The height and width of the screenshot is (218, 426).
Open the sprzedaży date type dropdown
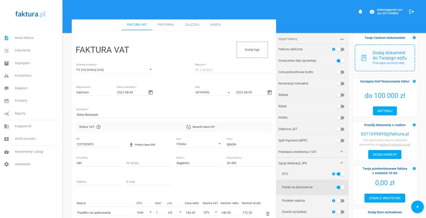pos(213,92)
